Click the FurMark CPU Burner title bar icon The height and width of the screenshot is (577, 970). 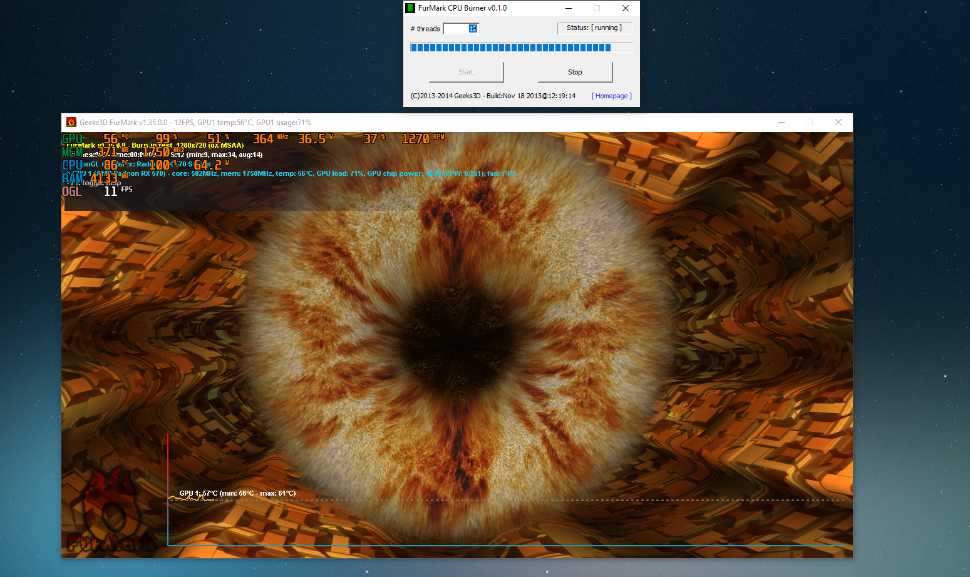pyautogui.click(x=410, y=8)
